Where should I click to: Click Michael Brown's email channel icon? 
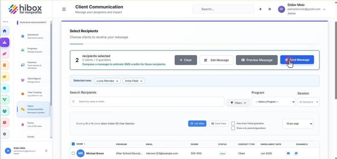pyautogui.click(x=288, y=153)
